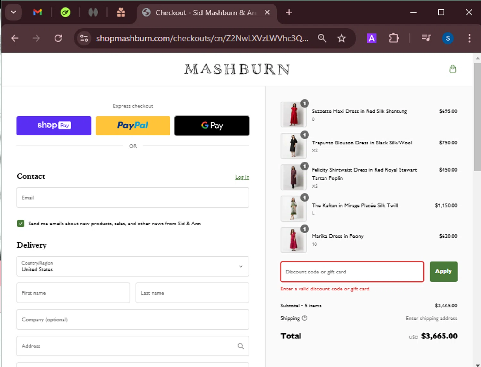481x367 pixels.
Task: Focus the Email field
Action: coord(133,198)
